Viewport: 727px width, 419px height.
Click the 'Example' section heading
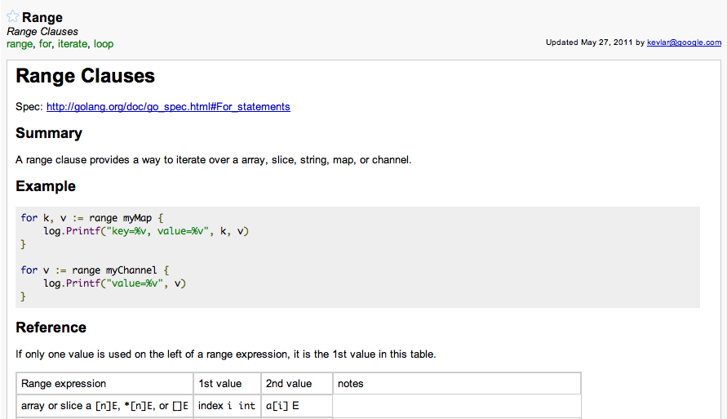[46, 186]
